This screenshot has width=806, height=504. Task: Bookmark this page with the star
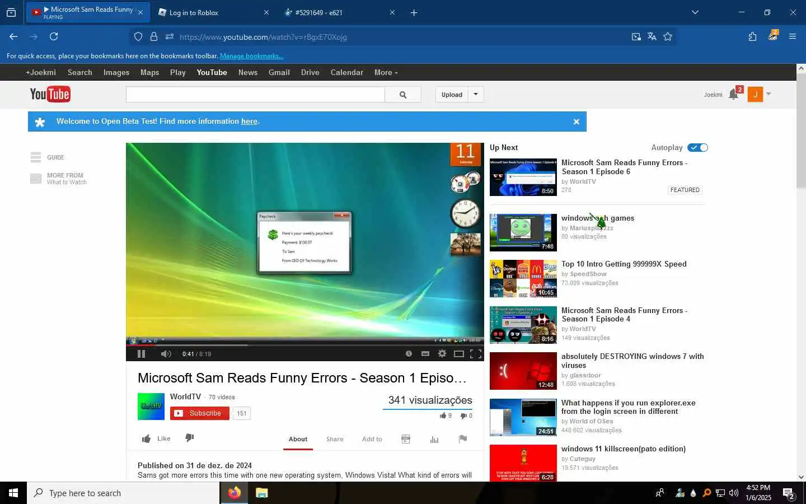pyautogui.click(x=668, y=36)
